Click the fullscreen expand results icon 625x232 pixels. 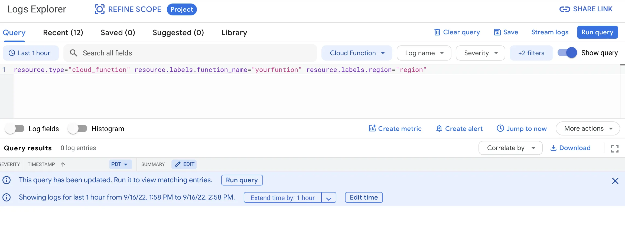pyautogui.click(x=615, y=148)
